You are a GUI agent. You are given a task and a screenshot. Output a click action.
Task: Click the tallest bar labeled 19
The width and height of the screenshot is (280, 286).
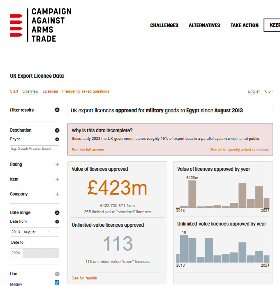184,249
